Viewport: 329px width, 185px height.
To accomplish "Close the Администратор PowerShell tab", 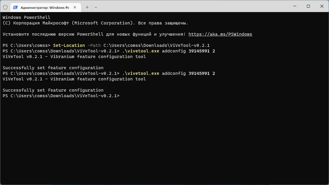I will pyautogui.click(x=75, y=7).
